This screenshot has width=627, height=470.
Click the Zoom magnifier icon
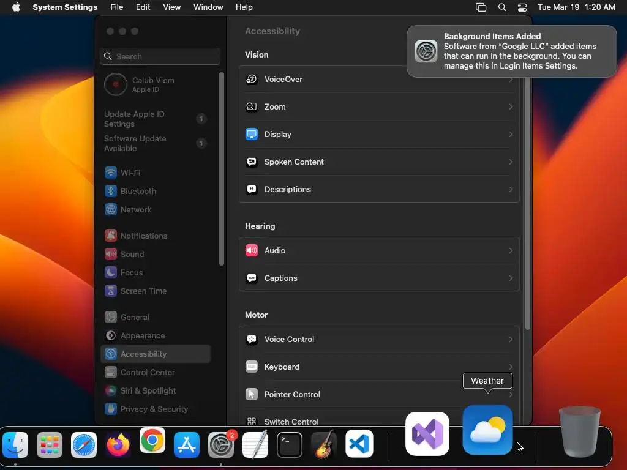(x=251, y=106)
